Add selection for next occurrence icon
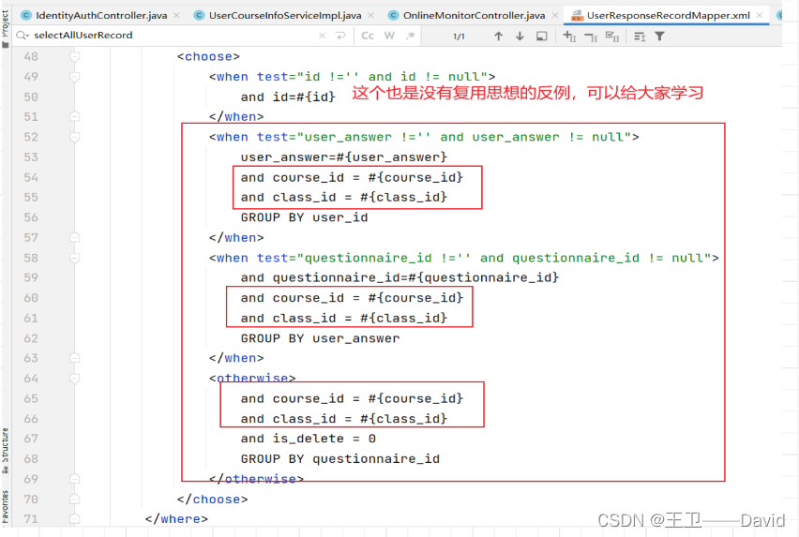 pyautogui.click(x=569, y=37)
